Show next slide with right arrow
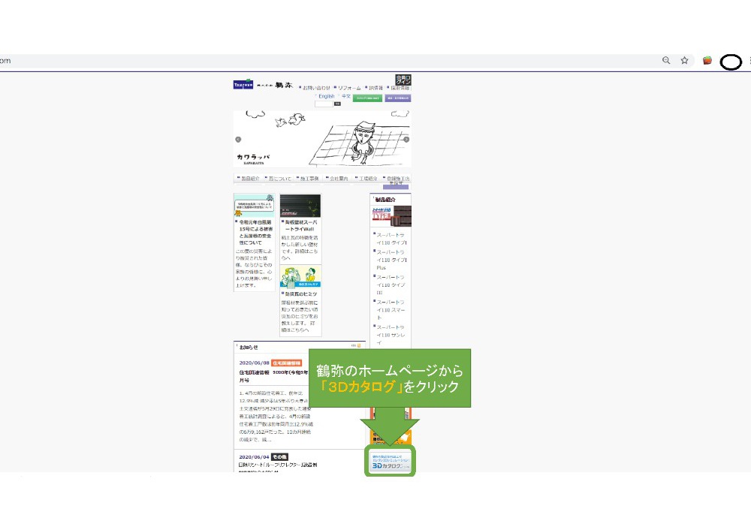 tap(406, 140)
